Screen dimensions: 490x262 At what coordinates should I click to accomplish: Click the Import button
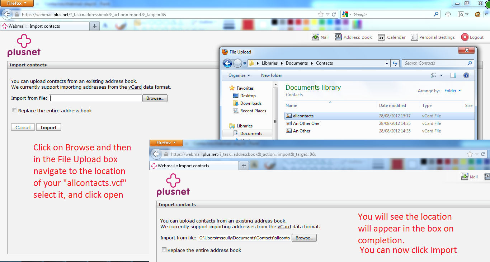(x=49, y=127)
